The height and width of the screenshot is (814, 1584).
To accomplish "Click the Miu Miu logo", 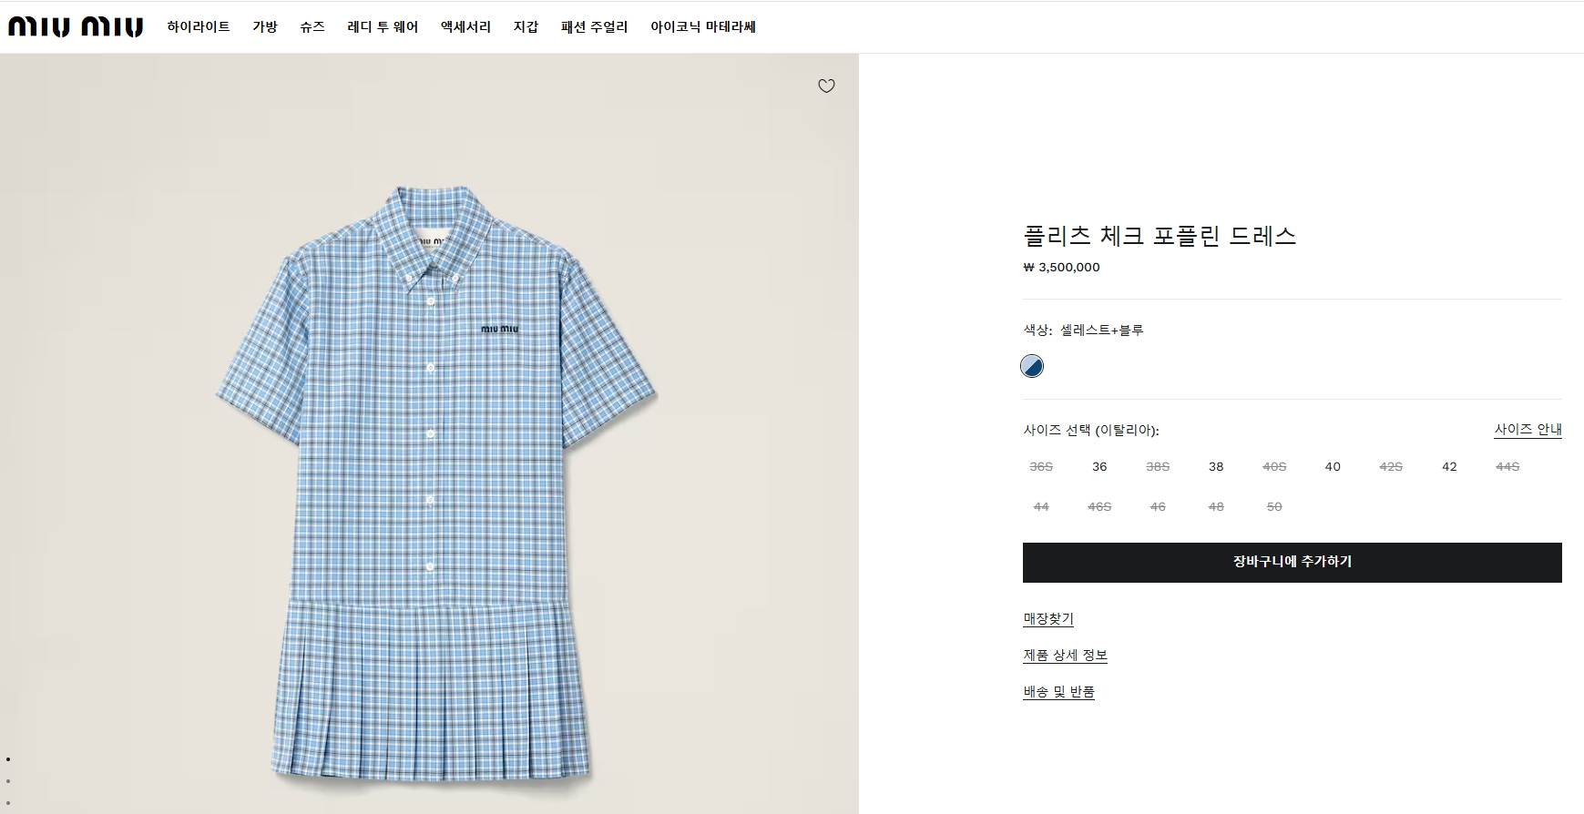I will point(76,27).
